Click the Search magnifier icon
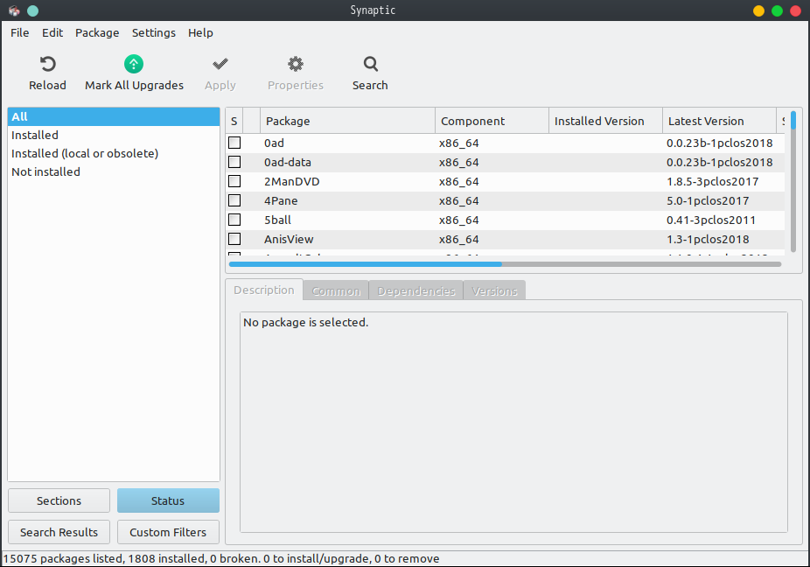810x567 pixels. (x=370, y=64)
